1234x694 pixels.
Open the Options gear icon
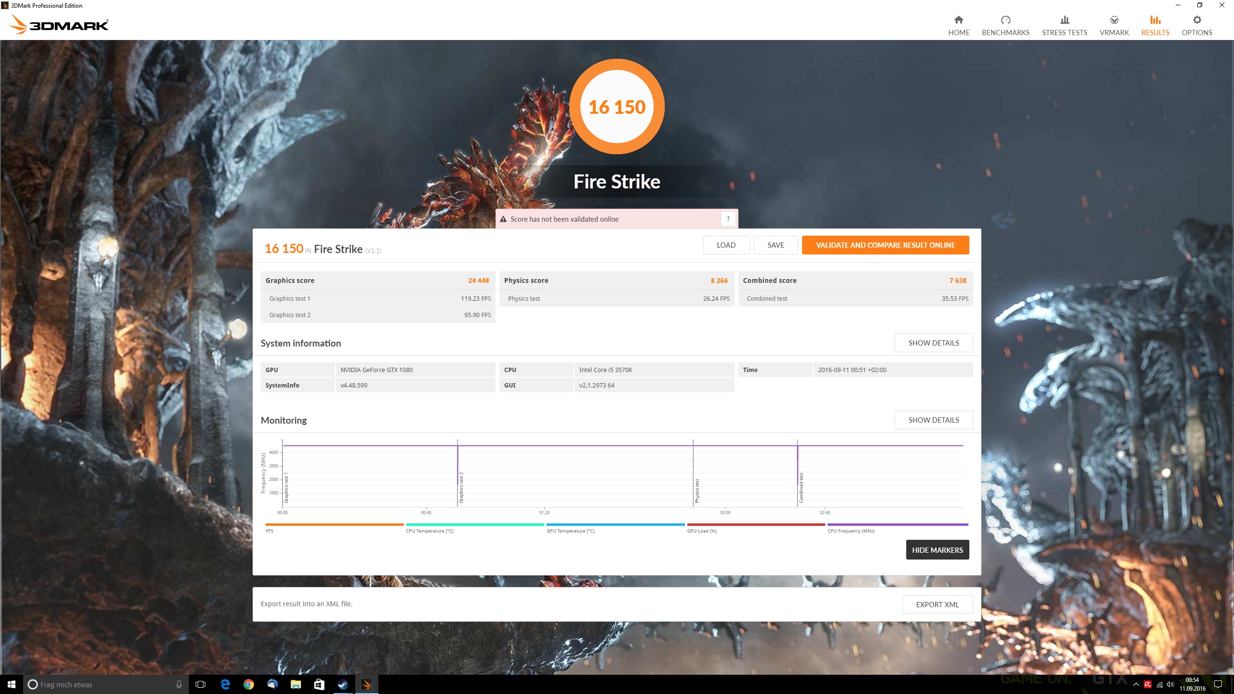tap(1196, 20)
